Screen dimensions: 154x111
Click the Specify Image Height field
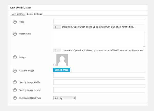pos(99,90)
